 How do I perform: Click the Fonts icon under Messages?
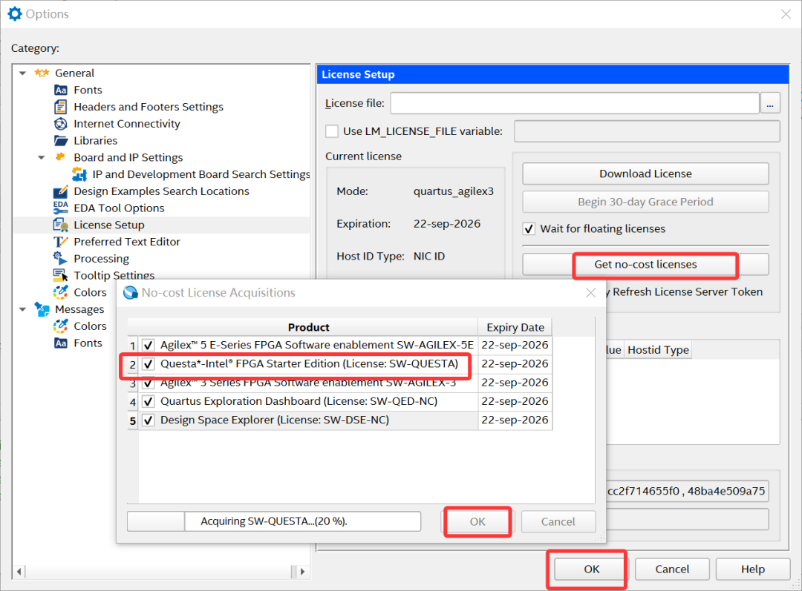[x=61, y=343]
